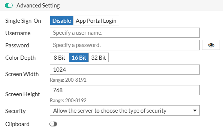Viewport: 223px width, 135px height.
Task: Click the Clipboard label text
Action: click(17, 124)
